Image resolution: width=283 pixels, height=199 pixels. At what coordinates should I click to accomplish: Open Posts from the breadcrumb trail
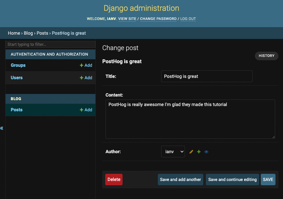[x=42, y=33]
